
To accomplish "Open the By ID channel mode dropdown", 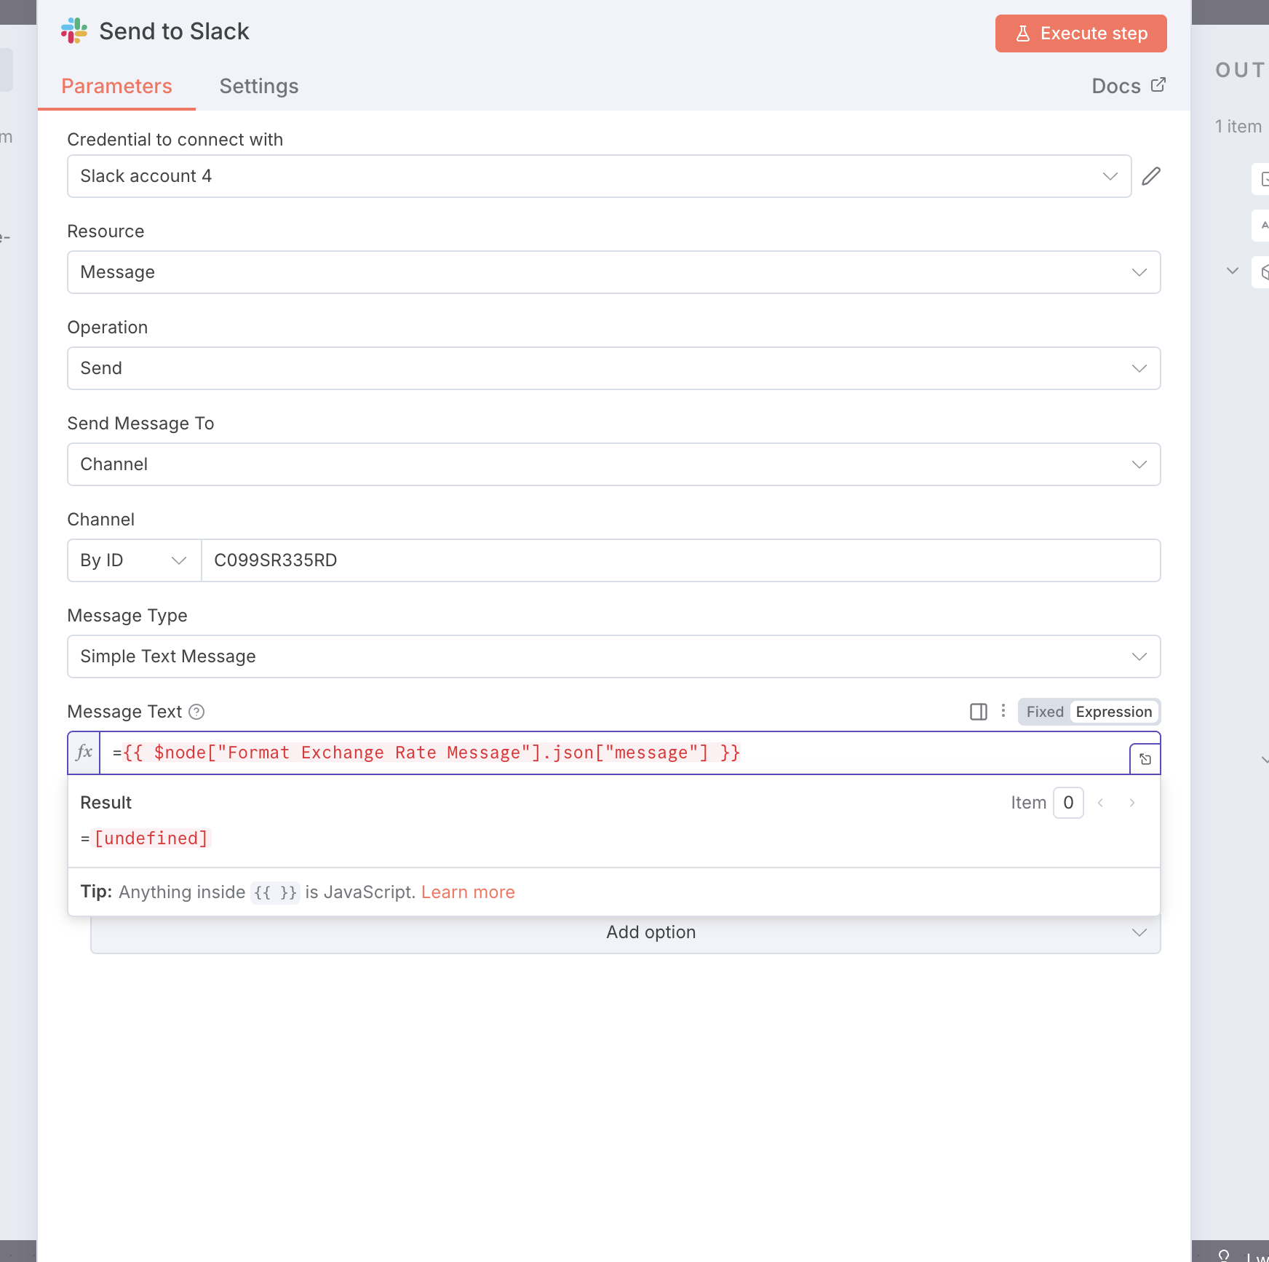I will tap(134, 560).
